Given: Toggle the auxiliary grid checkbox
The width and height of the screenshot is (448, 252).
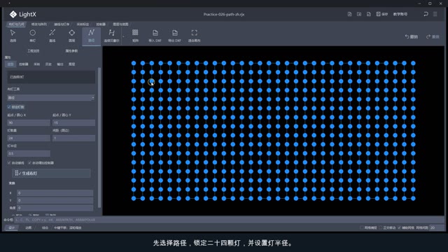Looking at the screenshot, I should (x=400, y=227).
